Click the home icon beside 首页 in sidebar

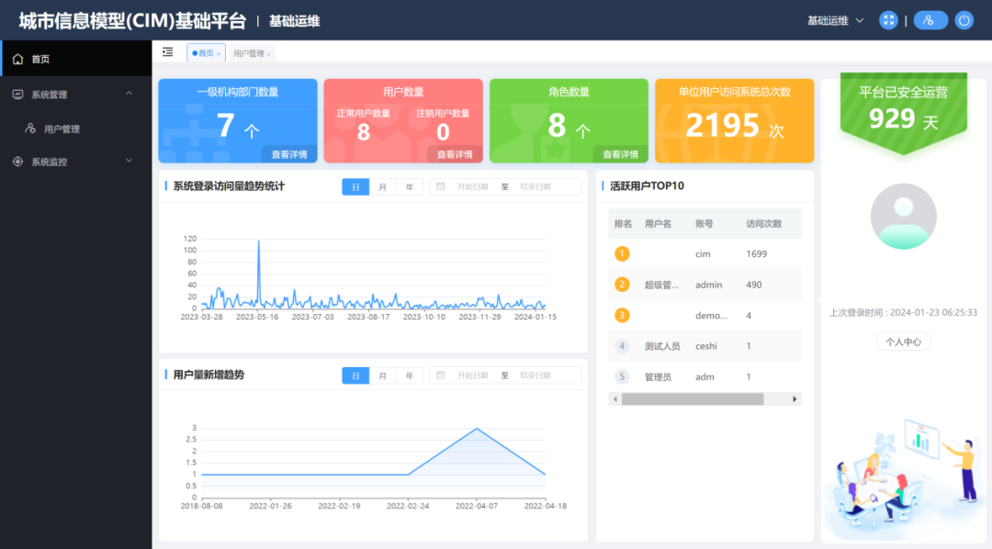coord(17,59)
